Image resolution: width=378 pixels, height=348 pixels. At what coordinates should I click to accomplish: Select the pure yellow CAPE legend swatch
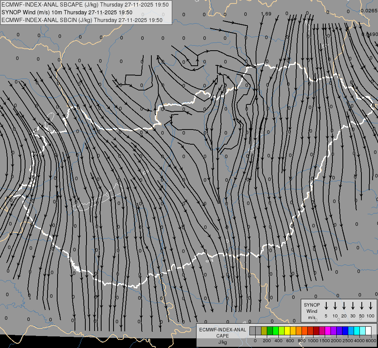point(287,331)
